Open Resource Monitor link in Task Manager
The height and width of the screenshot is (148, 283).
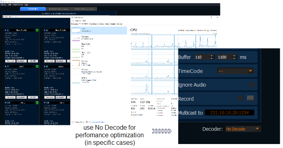point(95,122)
